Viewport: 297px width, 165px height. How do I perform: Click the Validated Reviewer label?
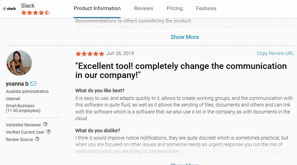23,125
